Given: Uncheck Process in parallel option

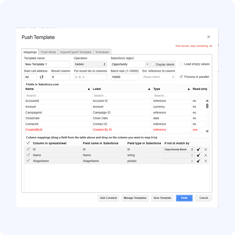Looking at the screenshot, I should 181,77.
